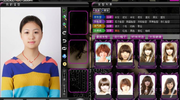Choose the 黑色 hair color filter
The height and width of the screenshot is (100, 180).
132,31
